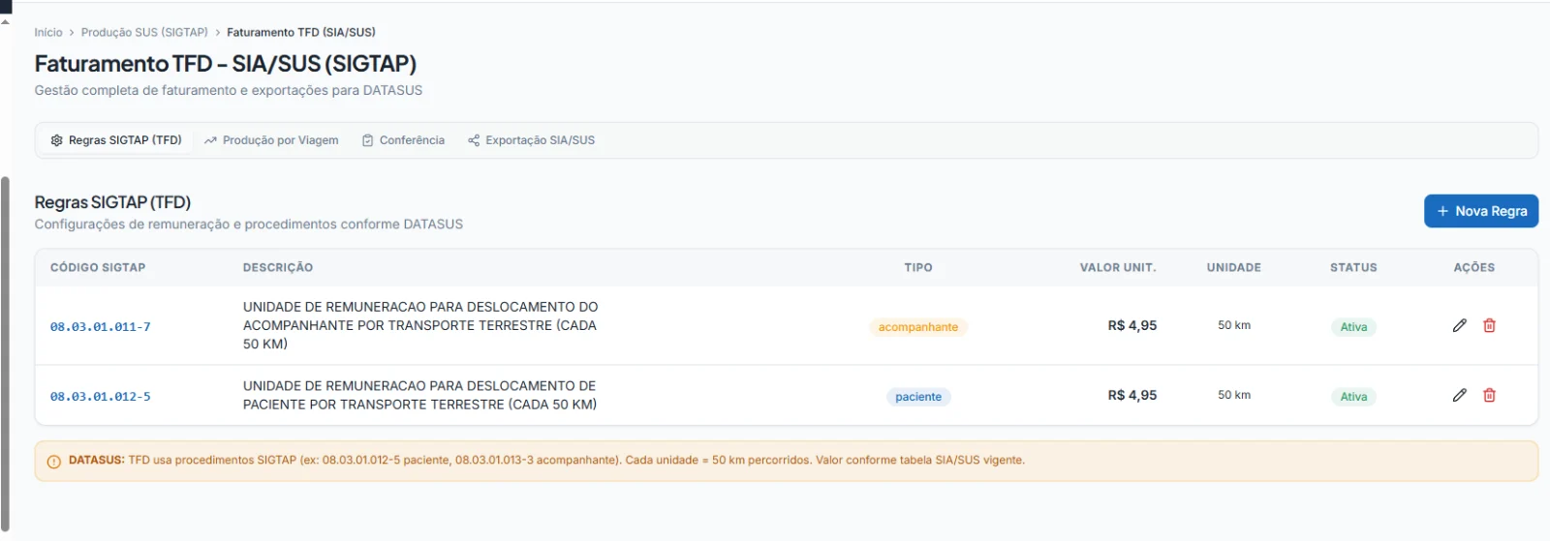Click the CÓDIGO SIGTAP column header

click(98, 267)
